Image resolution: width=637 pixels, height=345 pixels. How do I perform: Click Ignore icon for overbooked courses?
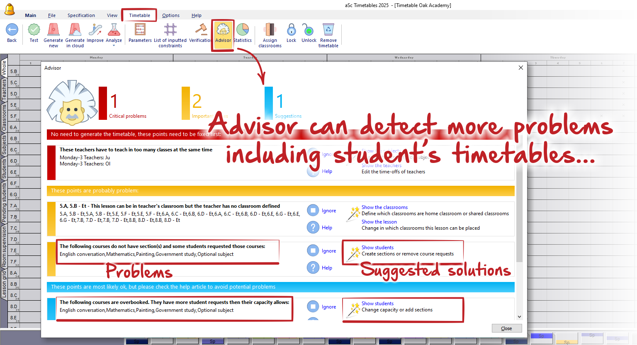tap(313, 307)
